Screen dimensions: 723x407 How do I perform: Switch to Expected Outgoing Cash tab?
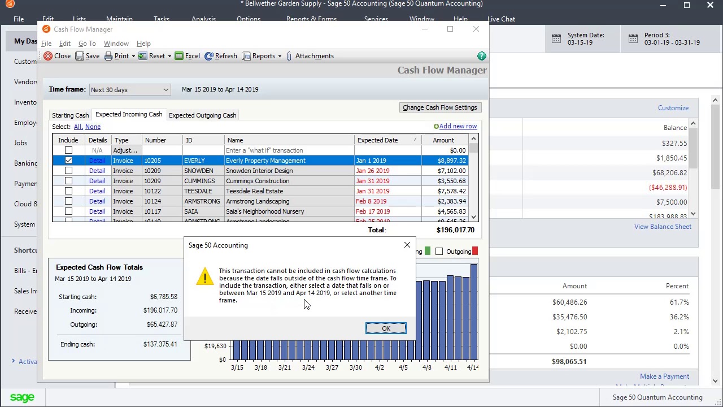pyautogui.click(x=202, y=115)
